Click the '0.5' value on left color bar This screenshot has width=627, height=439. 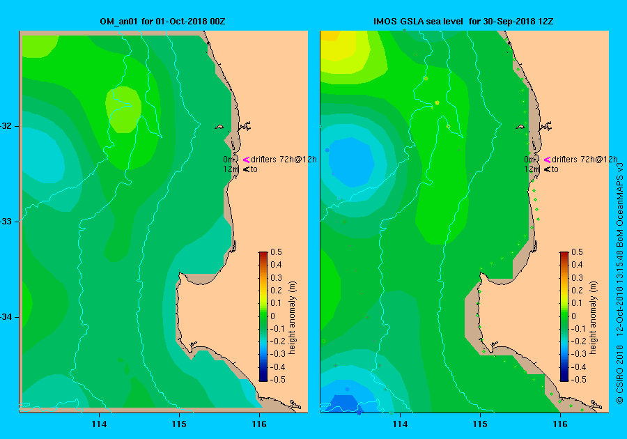coord(277,252)
